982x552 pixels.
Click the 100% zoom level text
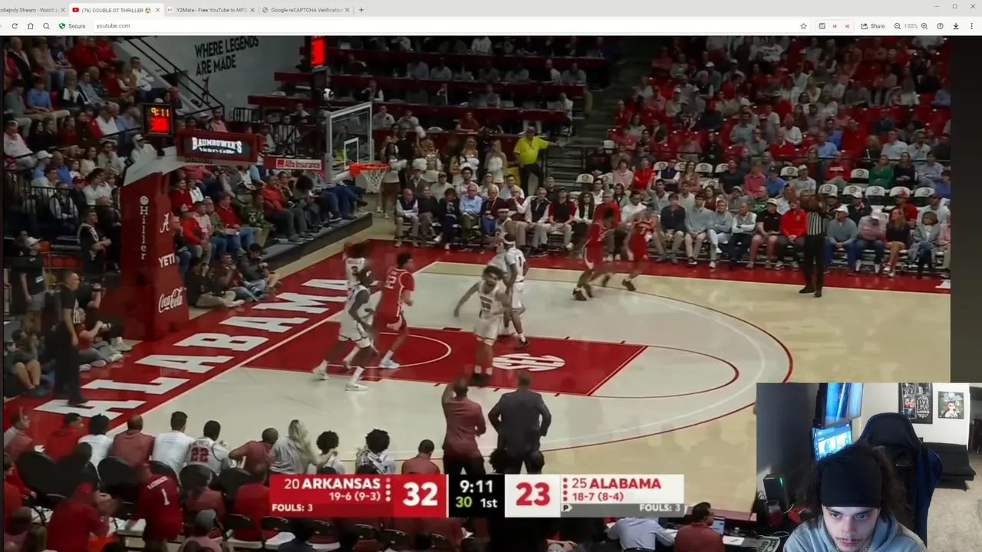[x=911, y=26]
